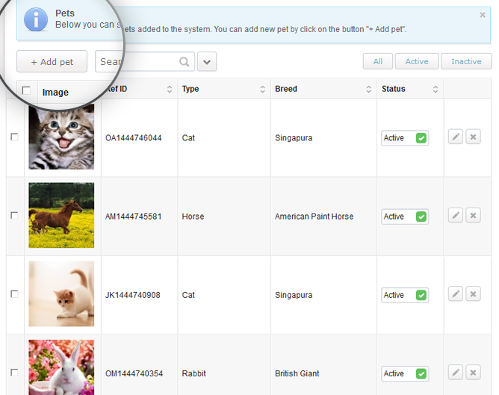Select Ref ID text OA1444746044
499x395 pixels.
click(x=134, y=138)
